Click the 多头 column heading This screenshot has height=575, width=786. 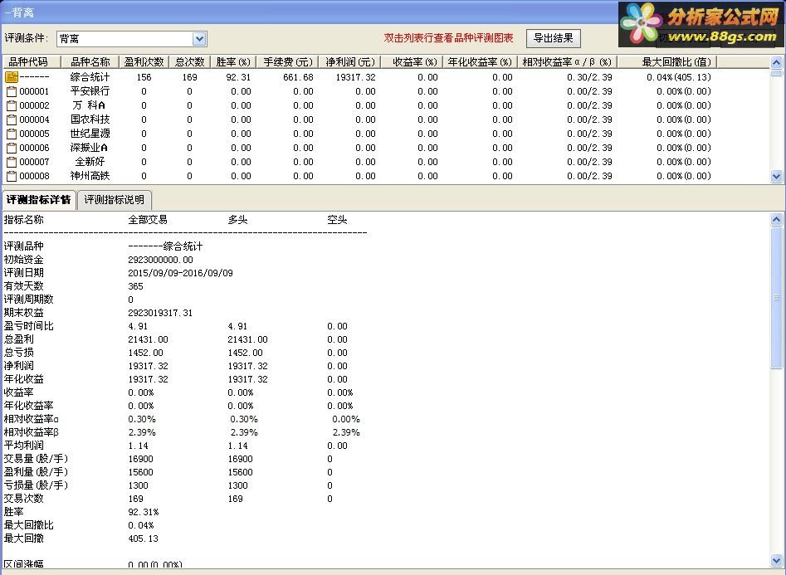pos(237,220)
